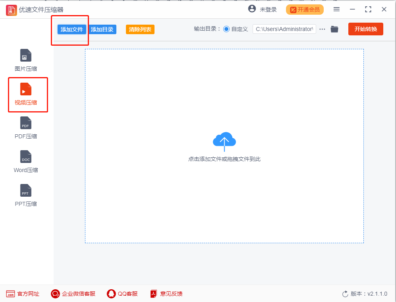Viewport: 396px width, 302px height.
Task: Click the three-dot browse path icon
Action: 322,29
